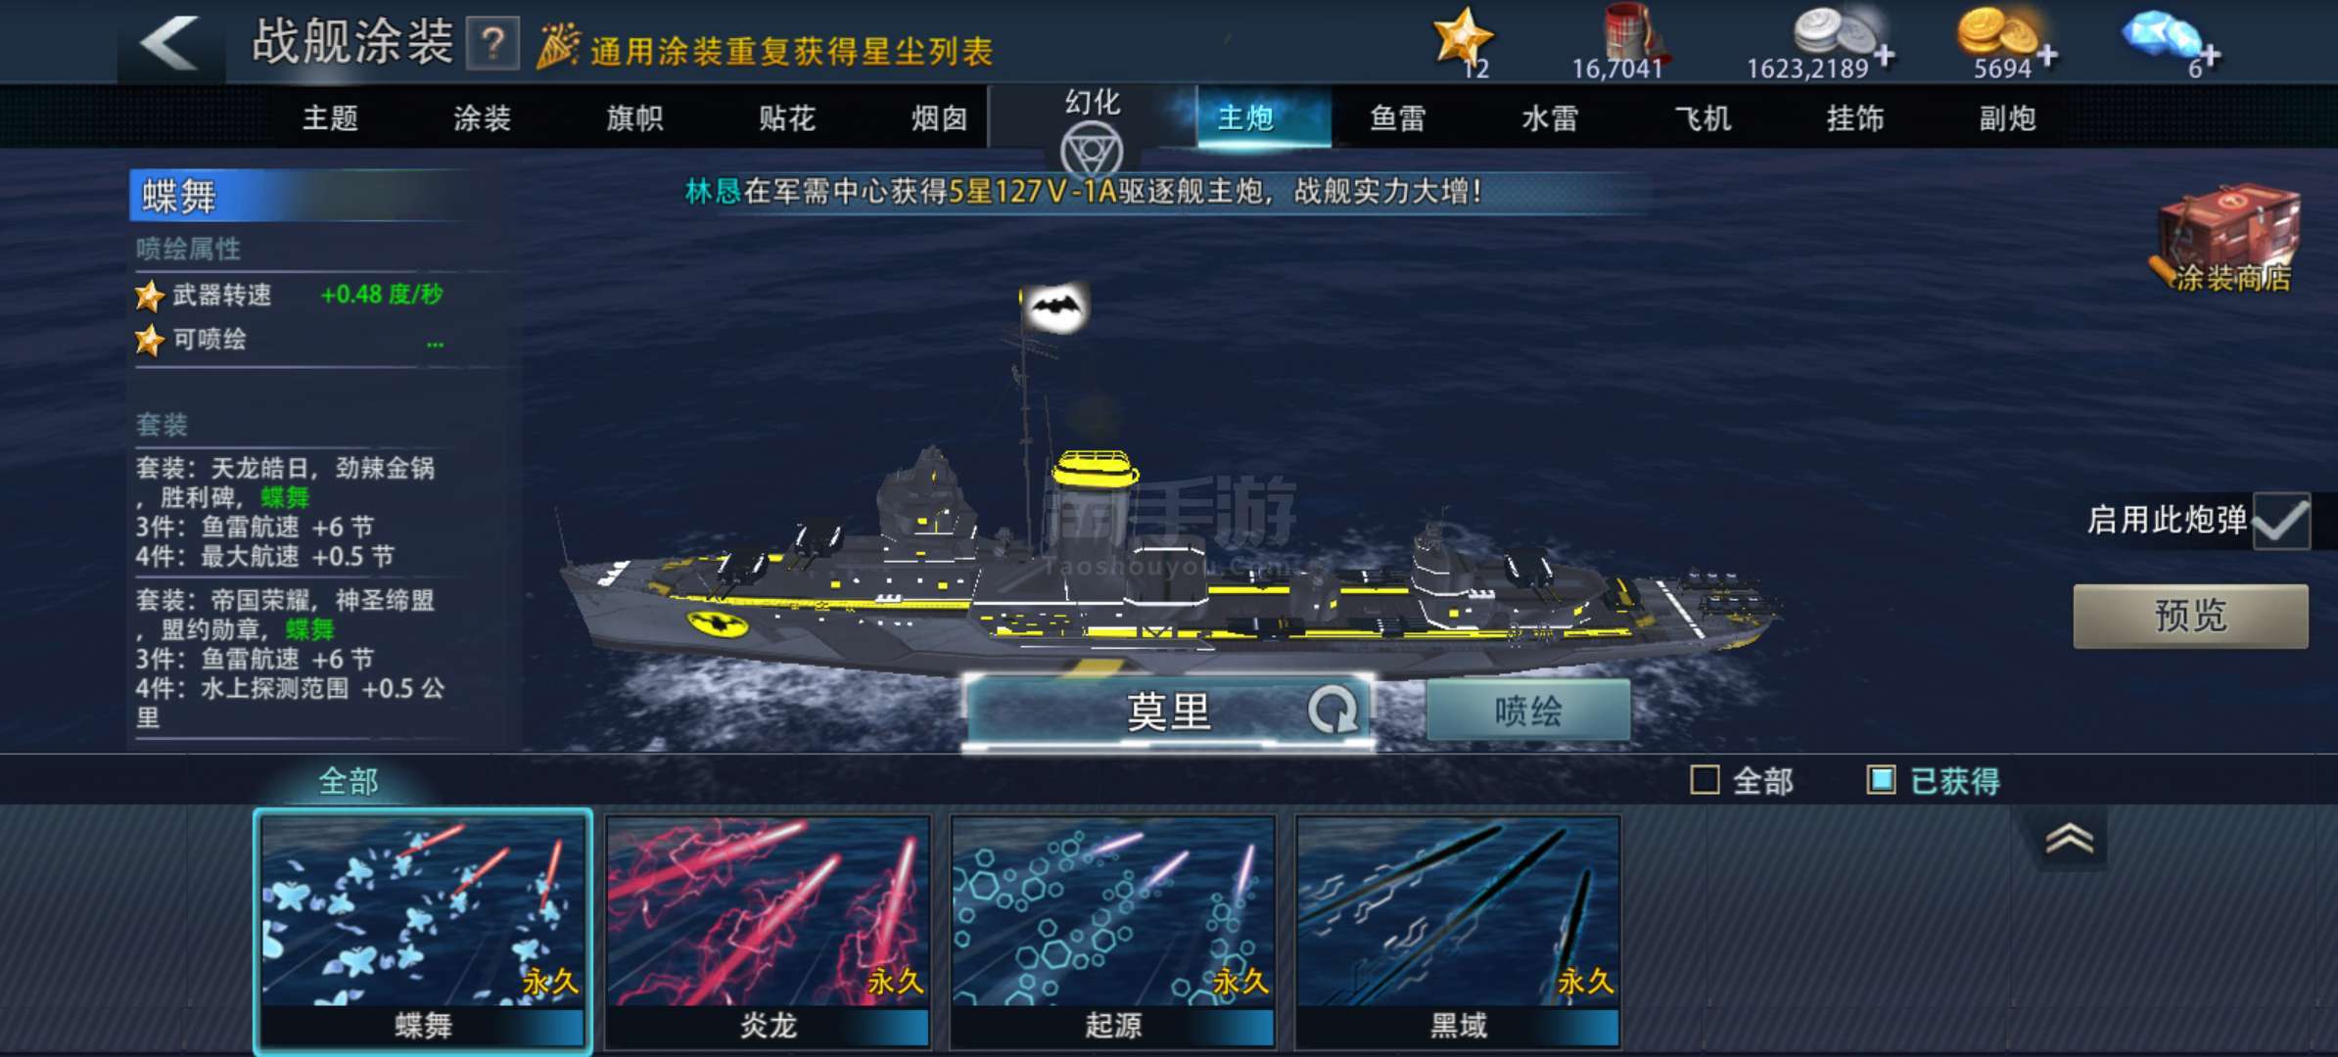The image size is (2338, 1057).
Task: Switch to the 鱼雷 tab
Action: click(1397, 118)
